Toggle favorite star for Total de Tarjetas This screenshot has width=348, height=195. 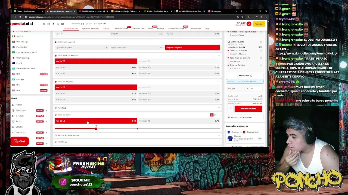click(x=56, y=82)
